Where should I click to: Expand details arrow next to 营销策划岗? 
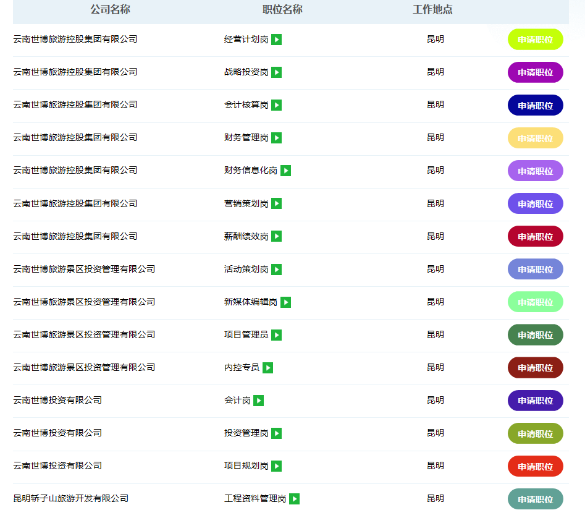pyautogui.click(x=277, y=203)
